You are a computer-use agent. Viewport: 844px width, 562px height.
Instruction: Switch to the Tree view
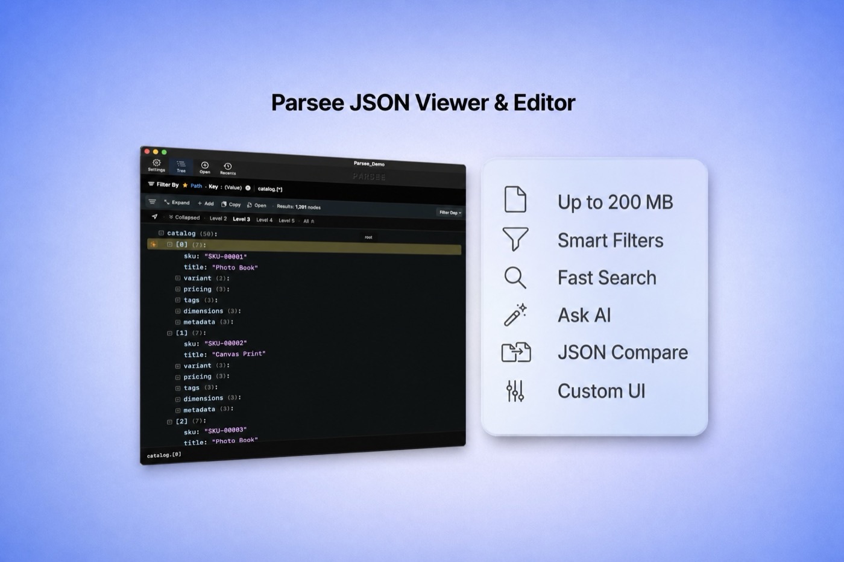tap(181, 167)
